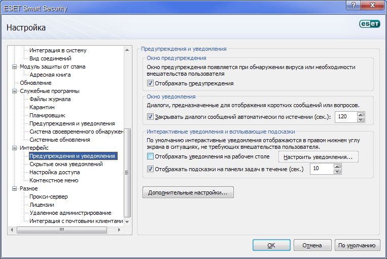Collapse the 'Разное' tree node
Viewport: 387px width, 259px height.
15,189
